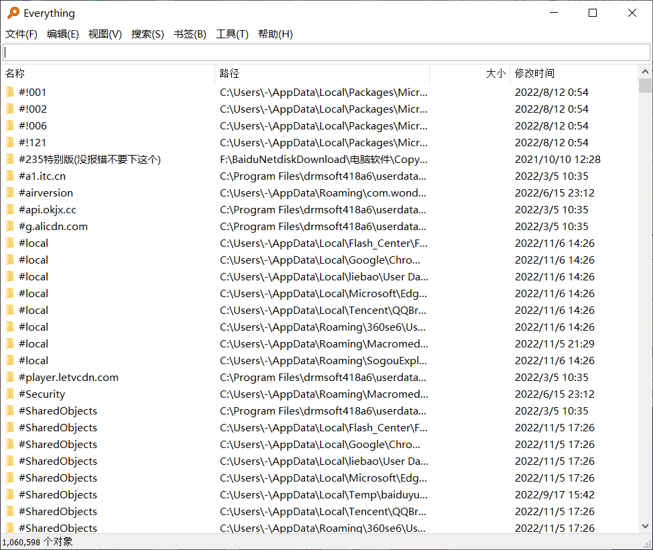The width and height of the screenshot is (653, 550).
Task: Sort by the 名称 column header
Action: 109,74
